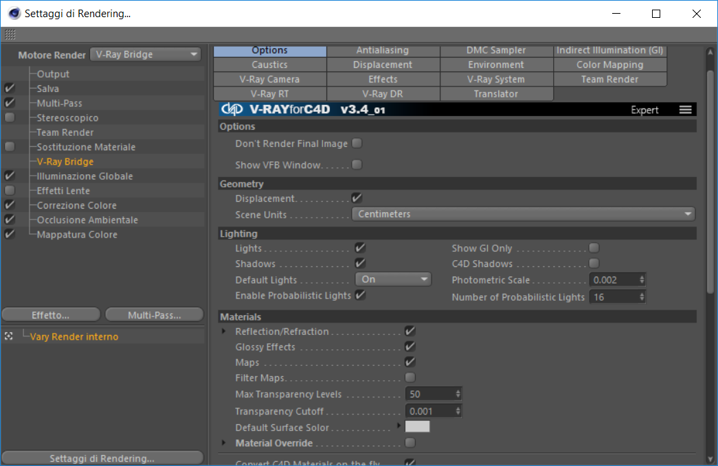Toggle Occlusione Ambientale checkbox

10,220
